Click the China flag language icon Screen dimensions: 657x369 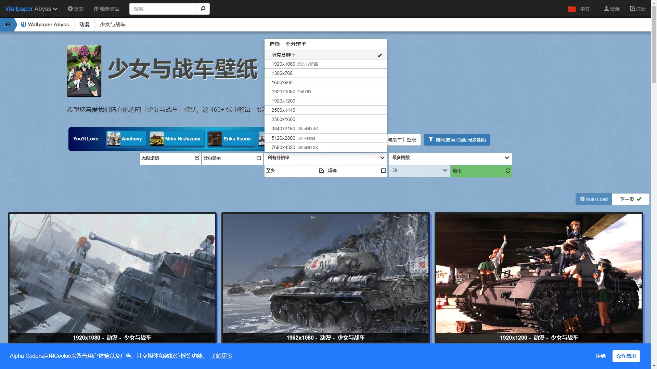click(572, 9)
